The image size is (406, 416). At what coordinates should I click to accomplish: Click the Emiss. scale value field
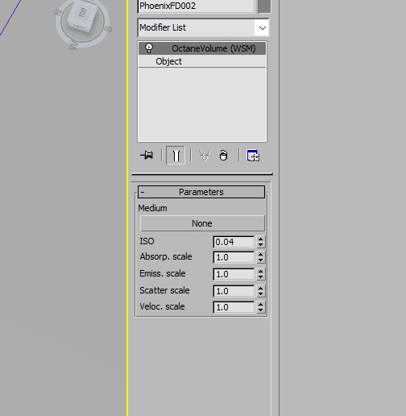coord(234,274)
